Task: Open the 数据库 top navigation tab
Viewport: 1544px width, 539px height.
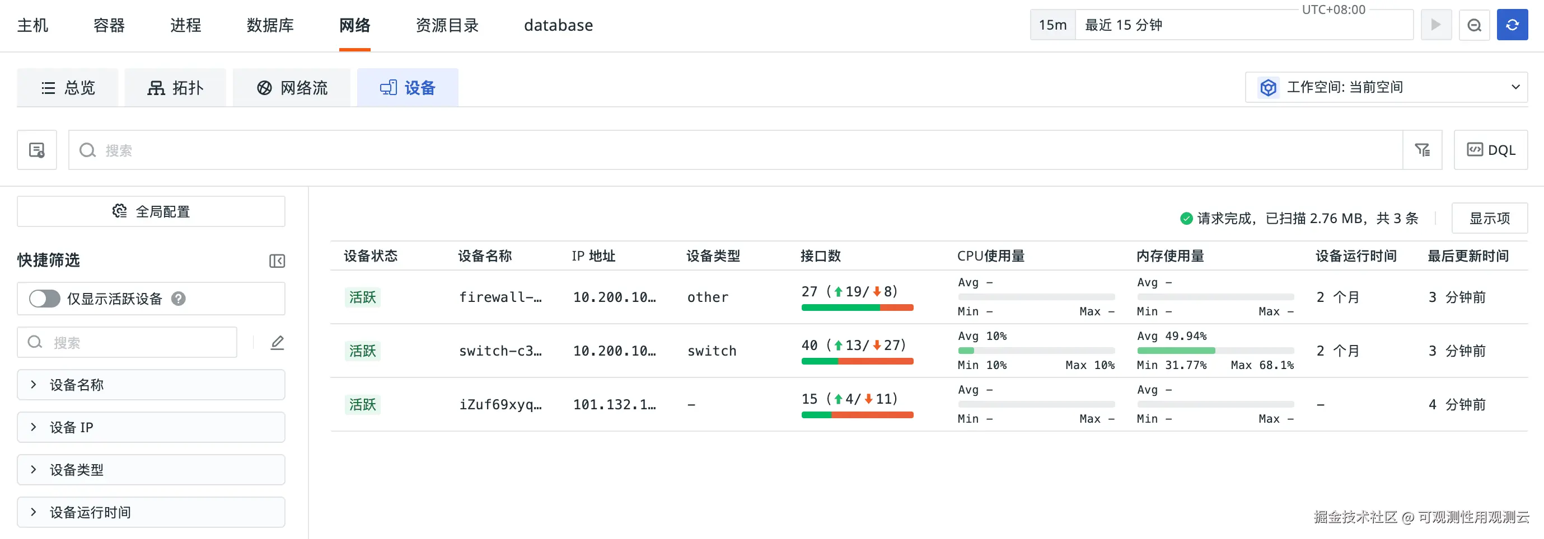Action: click(270, 25)
